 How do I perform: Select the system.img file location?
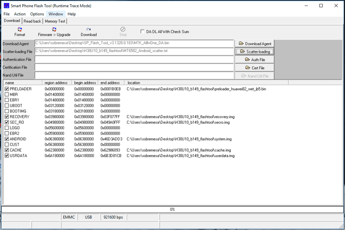tap(179, 139)
